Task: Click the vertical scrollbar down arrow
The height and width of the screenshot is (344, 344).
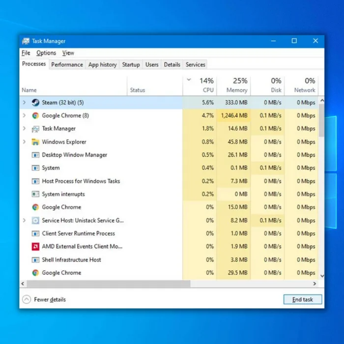Action: coord(322,276)
